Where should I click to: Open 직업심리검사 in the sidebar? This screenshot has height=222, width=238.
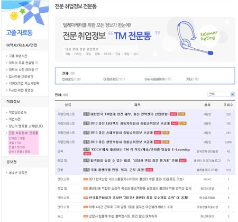pos(17,112)
